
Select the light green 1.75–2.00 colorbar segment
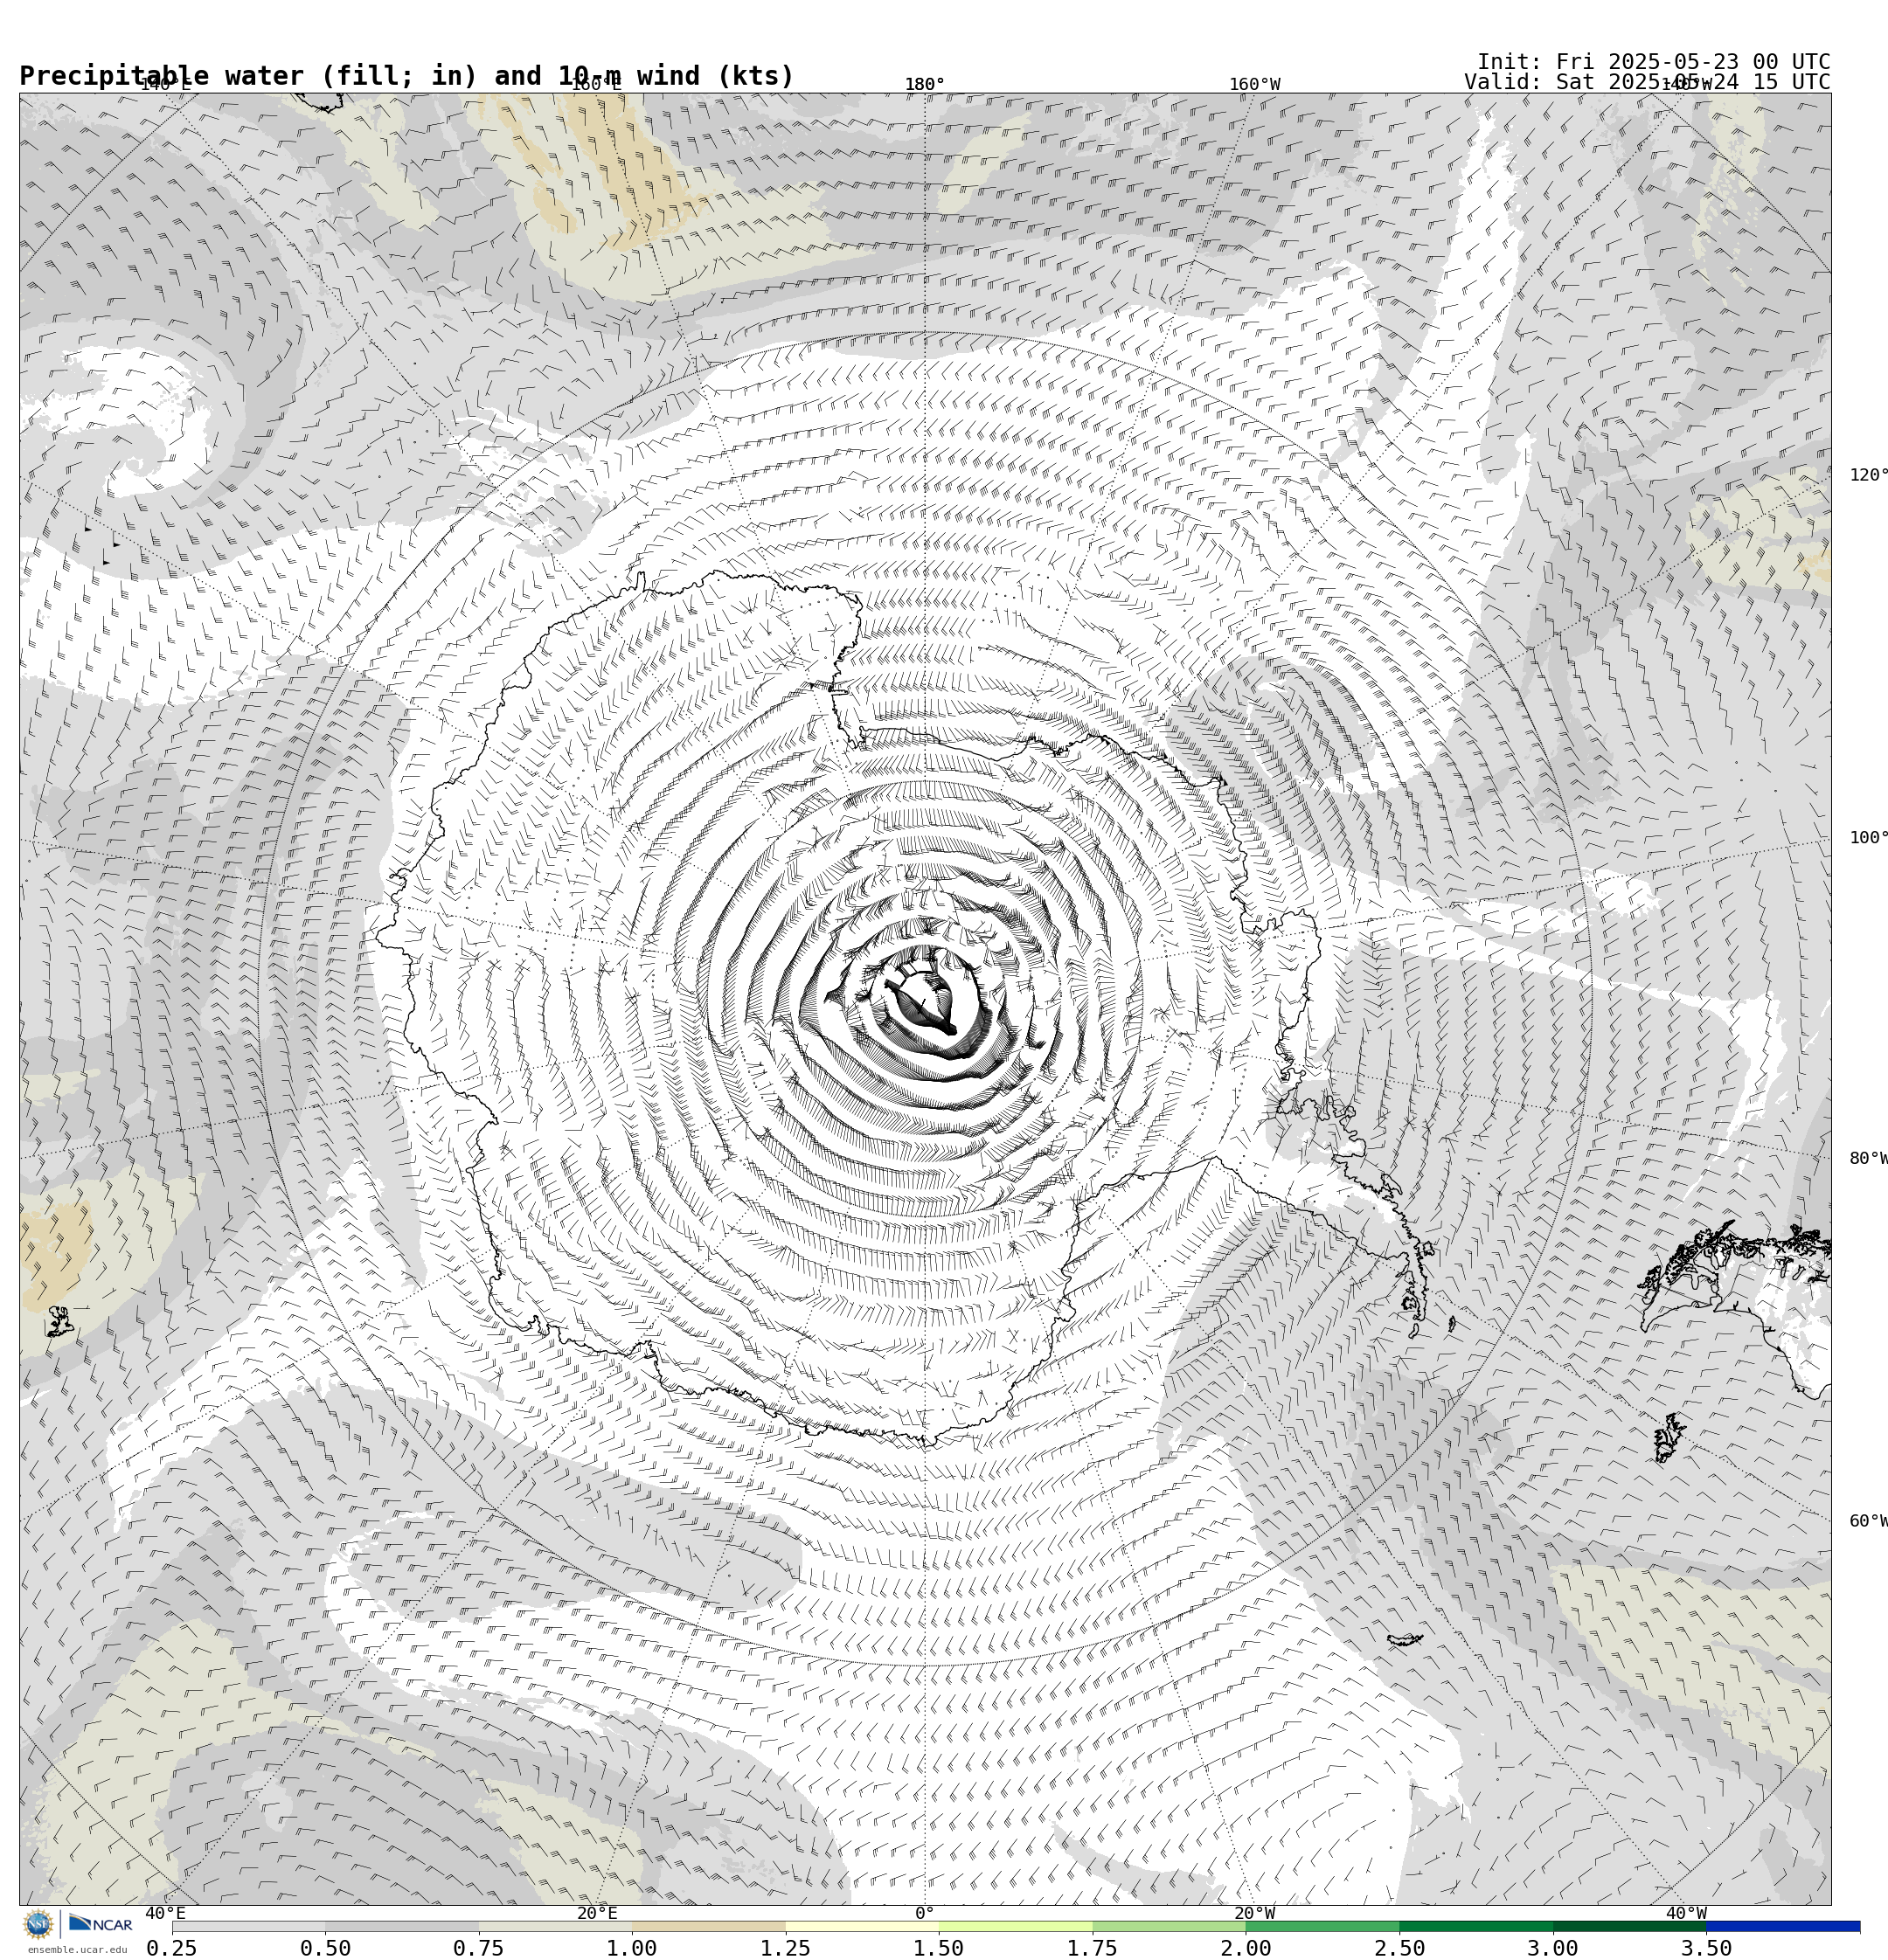pyautogui.click(x=1170, y=1926)
